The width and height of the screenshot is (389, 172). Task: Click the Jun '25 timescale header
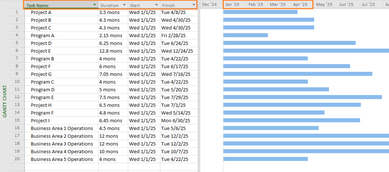pos(345,5)
